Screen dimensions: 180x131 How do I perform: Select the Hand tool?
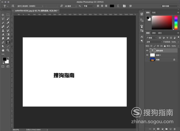coord(3,50)
